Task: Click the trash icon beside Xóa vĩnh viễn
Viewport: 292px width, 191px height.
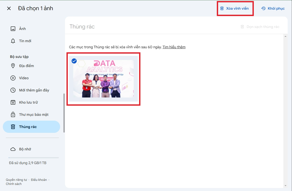Action: (x=222, y=8)
